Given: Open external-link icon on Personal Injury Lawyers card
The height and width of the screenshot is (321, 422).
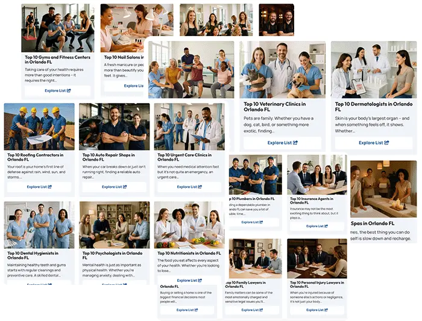Looking at the screenshot, I should tap(326, 310).
